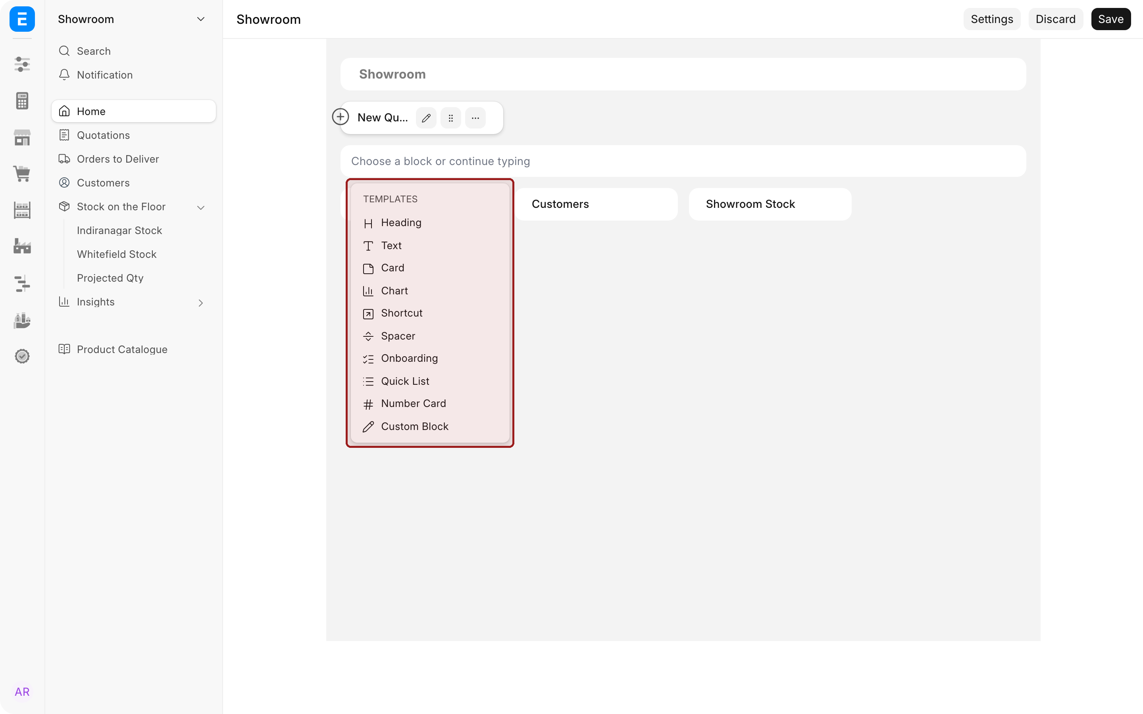Open the factory manufacturing module icon

[x=22, y=246]
